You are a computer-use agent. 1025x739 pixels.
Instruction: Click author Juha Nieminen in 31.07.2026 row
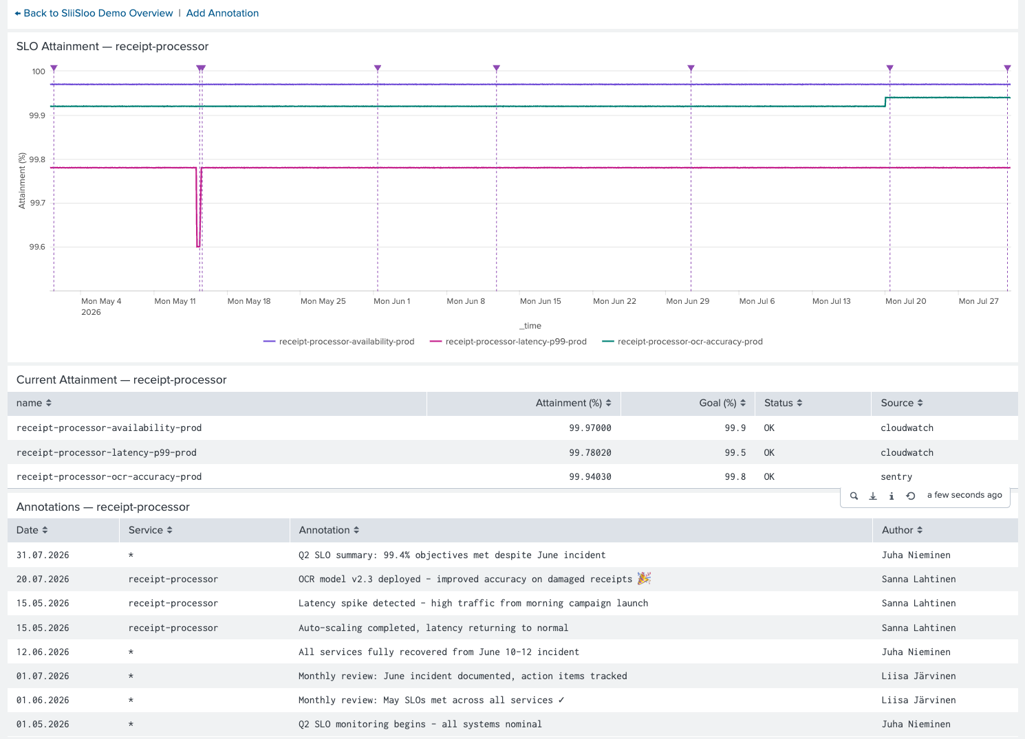click(916, 555)
